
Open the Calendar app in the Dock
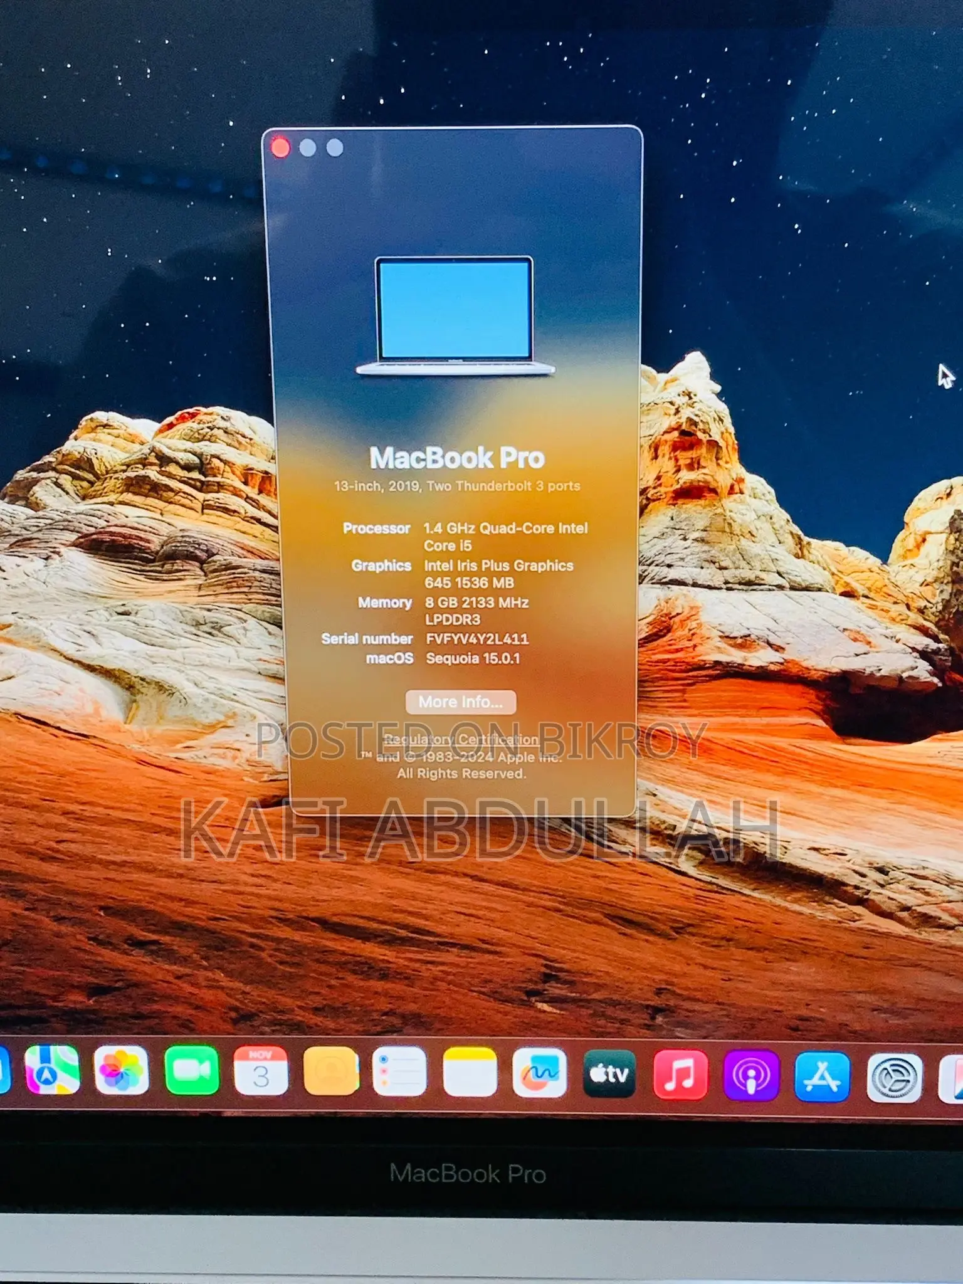pyautogui.click(x=261, y=1070)
